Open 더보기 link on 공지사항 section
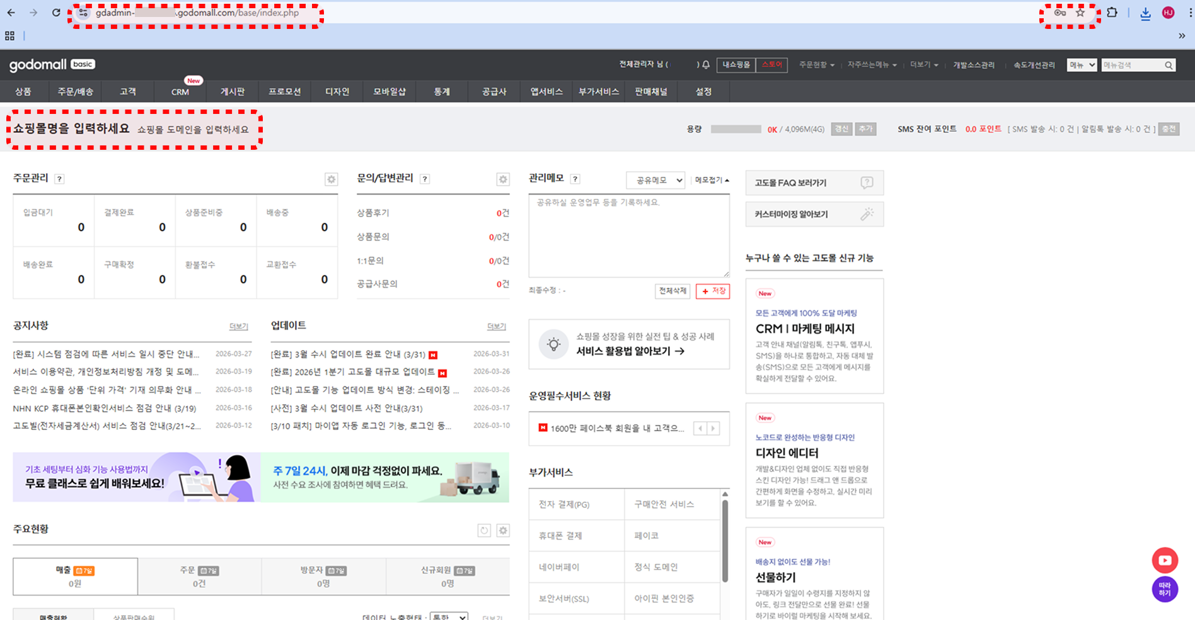Image resolution: width=1195 pixels, height=620 pixels. (x=238, y=326)
